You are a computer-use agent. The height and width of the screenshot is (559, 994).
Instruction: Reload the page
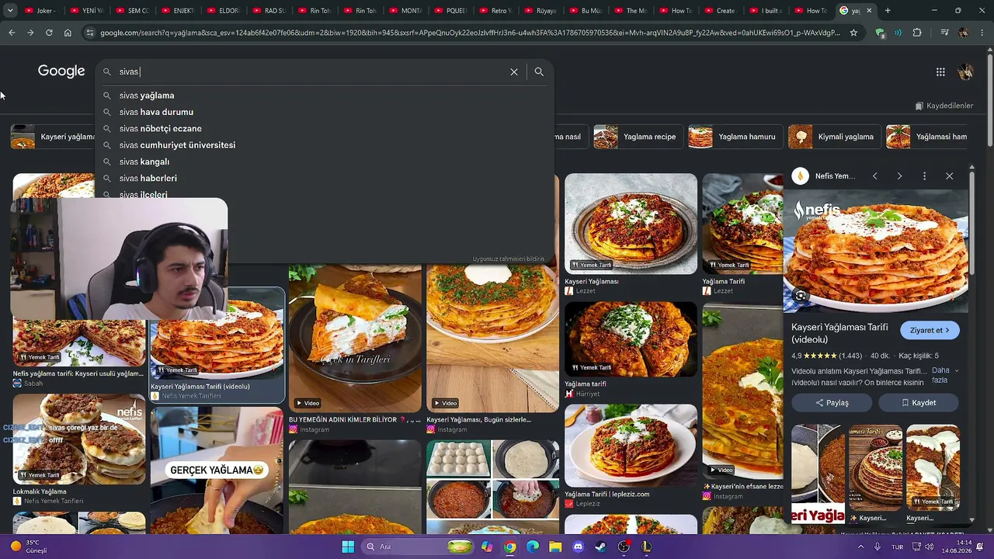point(49,33)
